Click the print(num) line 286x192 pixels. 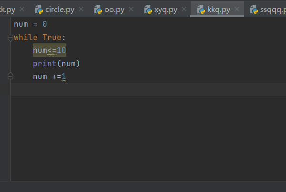pyautogui.click(x=56, y=64)
